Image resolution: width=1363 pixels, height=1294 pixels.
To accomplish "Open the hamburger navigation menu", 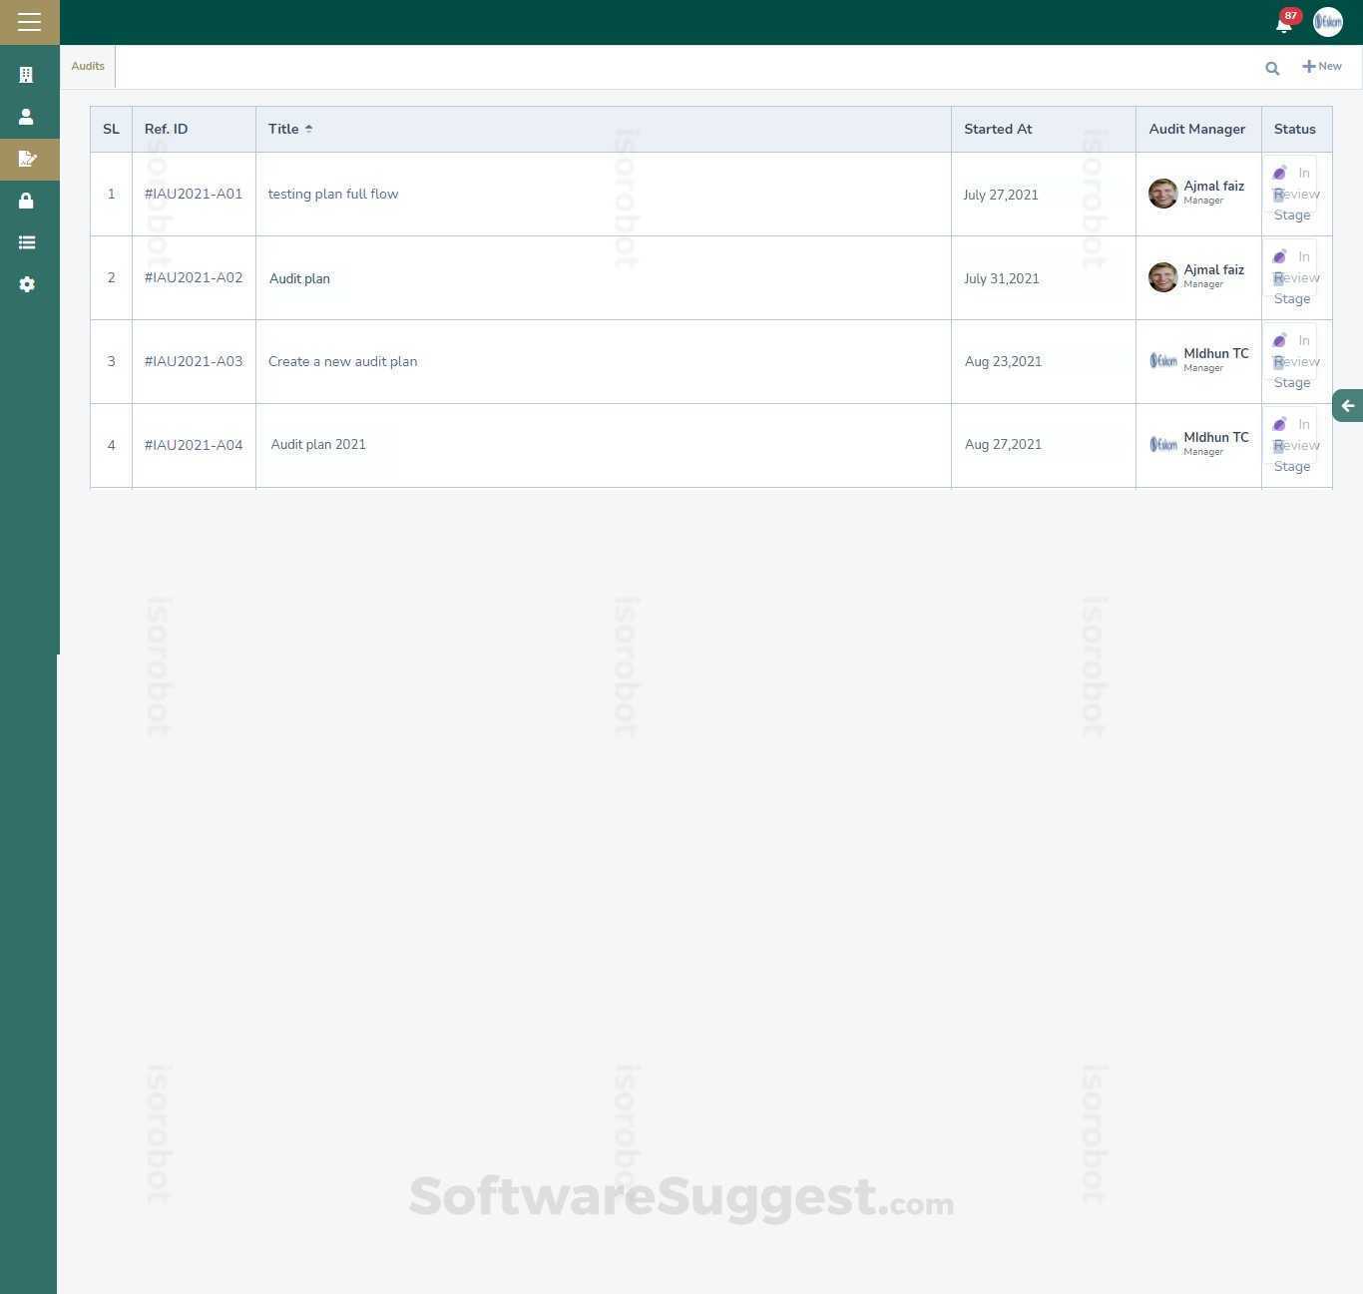I will click(x=29, y=21).
